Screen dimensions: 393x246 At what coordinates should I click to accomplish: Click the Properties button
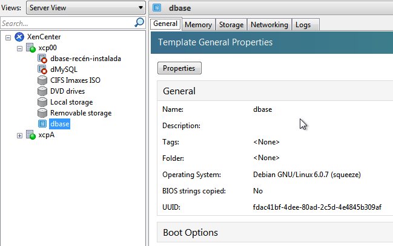point(179,68)
